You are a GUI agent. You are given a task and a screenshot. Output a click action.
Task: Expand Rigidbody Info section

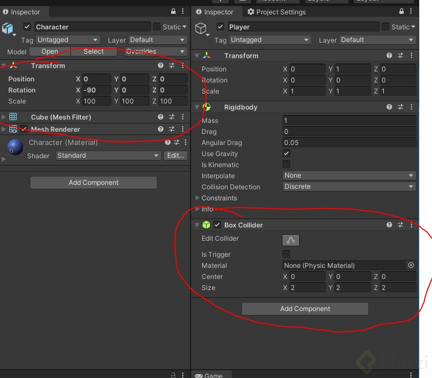(198, 209)
